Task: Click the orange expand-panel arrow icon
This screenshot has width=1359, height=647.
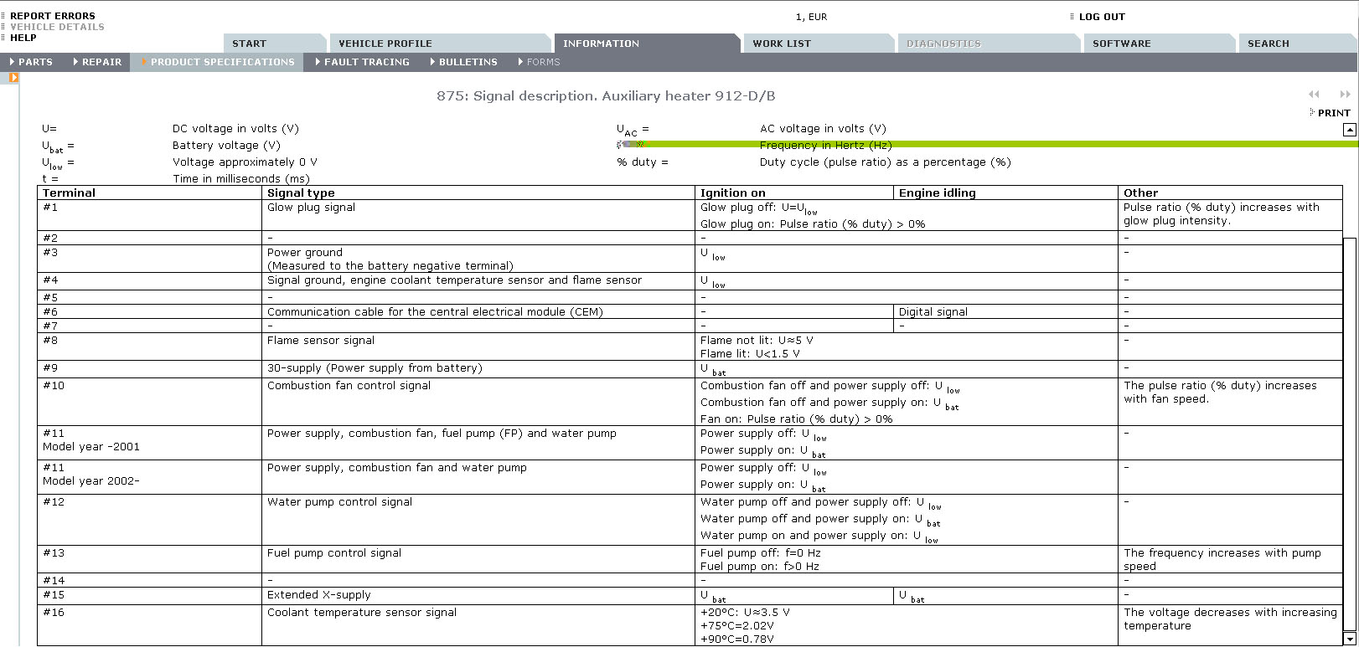Action: 13,78
